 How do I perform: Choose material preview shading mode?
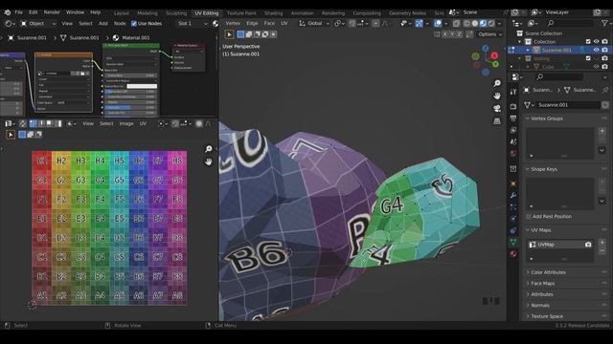point(483,23)
